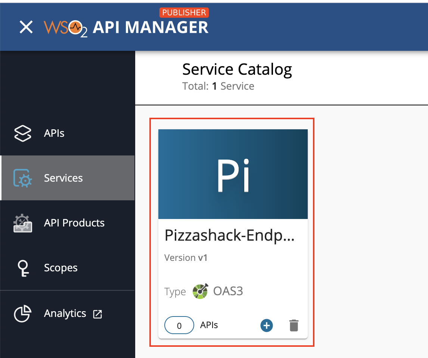428x358 pixels.
Task: Open the Pizzashack-Endp... service title
Action: click(230, 235)
